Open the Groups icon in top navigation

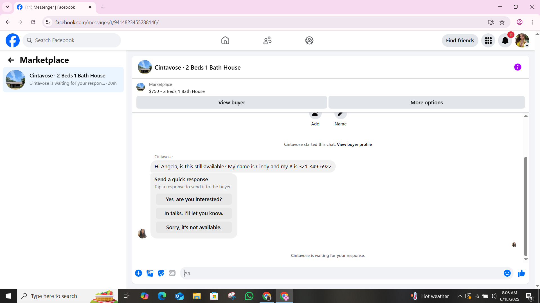[x=309, y=40]
